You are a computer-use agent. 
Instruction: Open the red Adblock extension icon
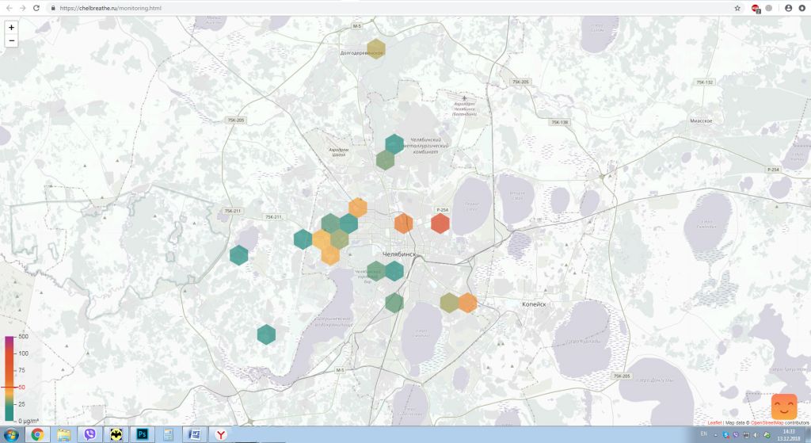coord(755,8)
